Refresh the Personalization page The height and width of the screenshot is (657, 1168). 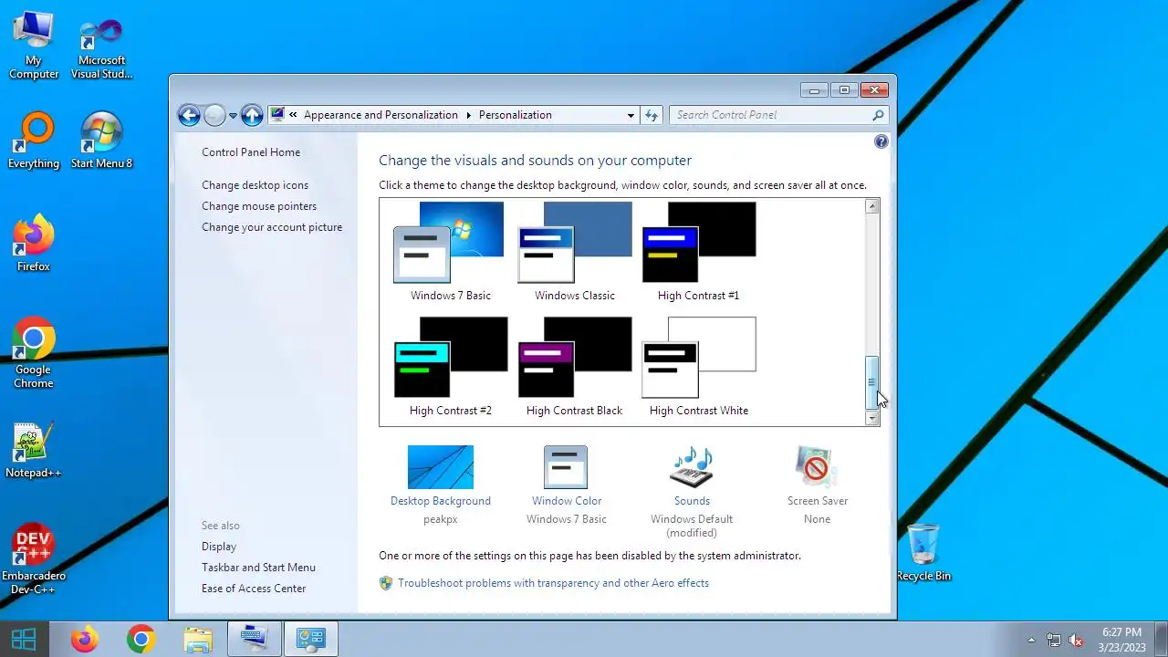(x=652, y=115)
